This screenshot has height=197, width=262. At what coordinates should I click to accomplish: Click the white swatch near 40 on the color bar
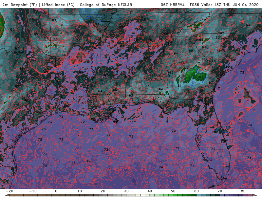[x=143, y=195]
